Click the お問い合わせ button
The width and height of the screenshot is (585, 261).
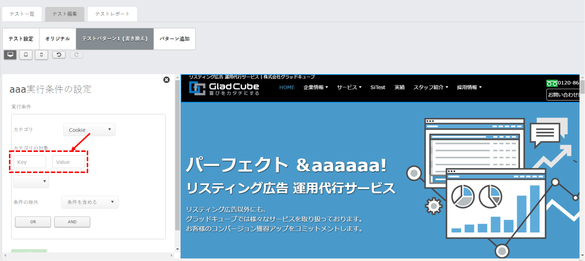click(x=563, y=95)
